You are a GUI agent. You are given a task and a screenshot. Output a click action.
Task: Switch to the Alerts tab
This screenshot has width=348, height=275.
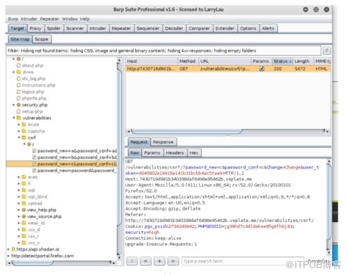[x=268, y=29]
